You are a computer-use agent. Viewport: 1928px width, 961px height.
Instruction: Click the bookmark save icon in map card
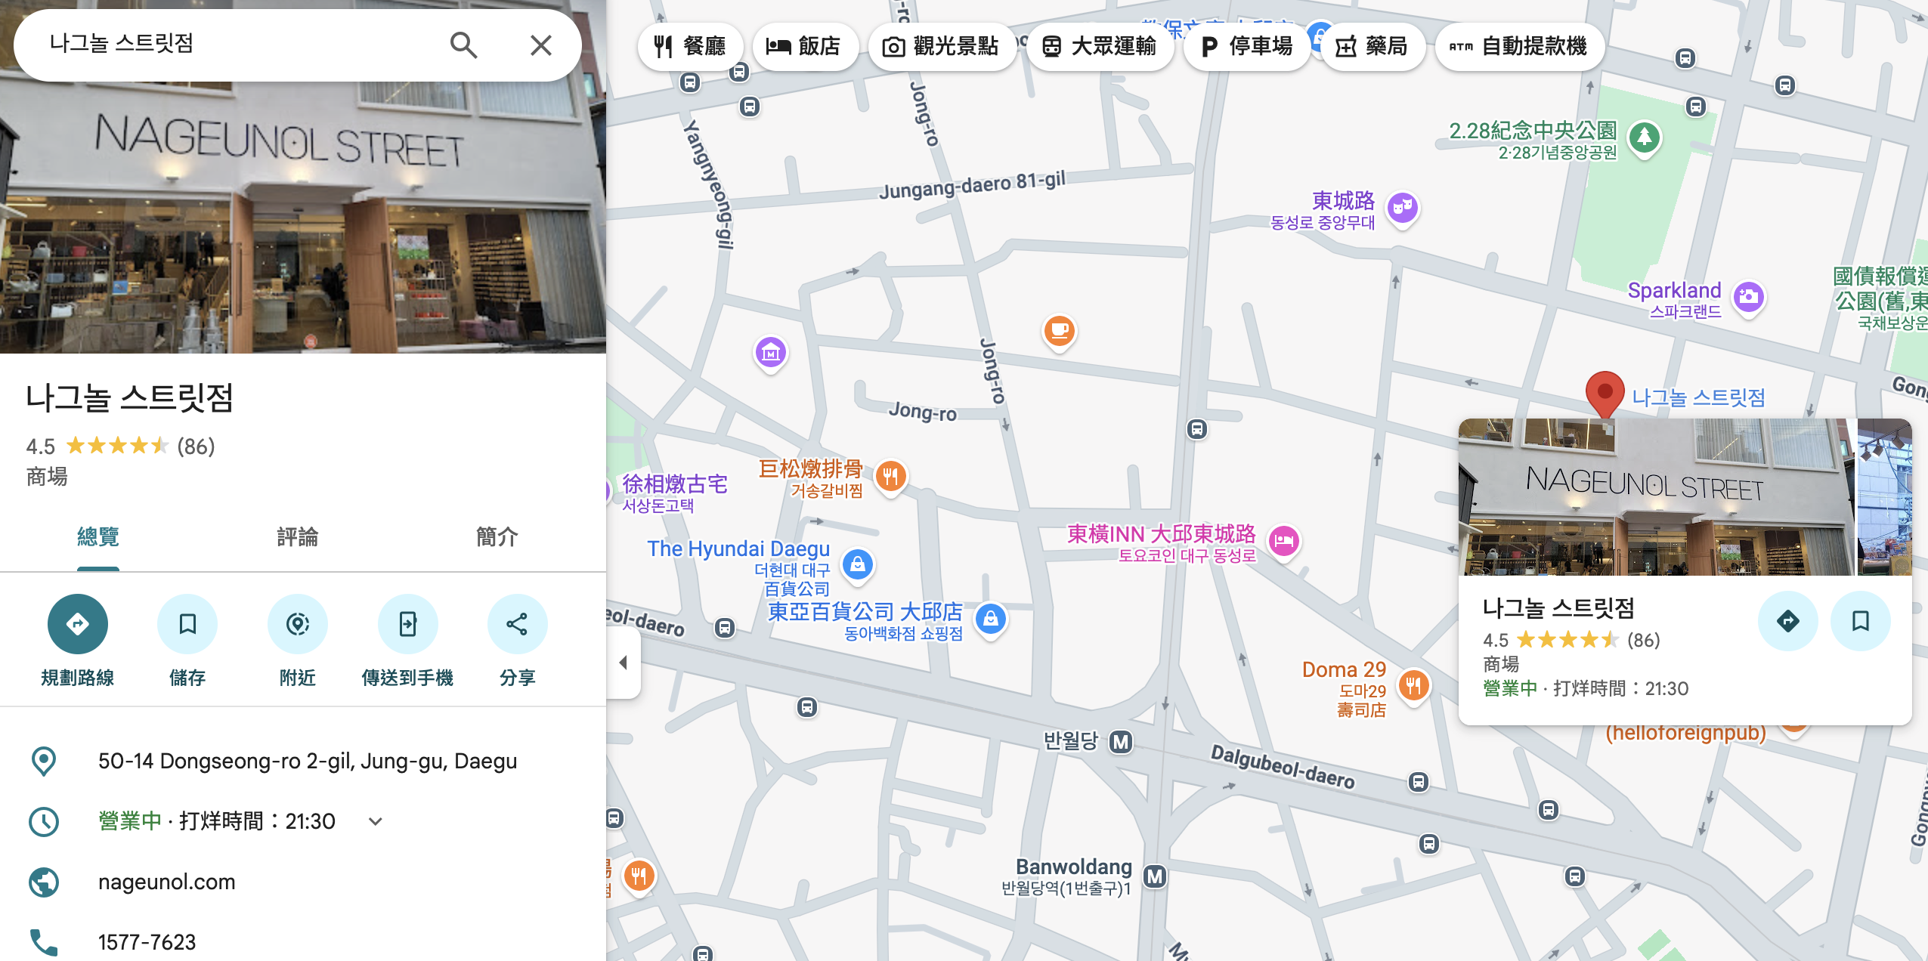(1861, 621)
